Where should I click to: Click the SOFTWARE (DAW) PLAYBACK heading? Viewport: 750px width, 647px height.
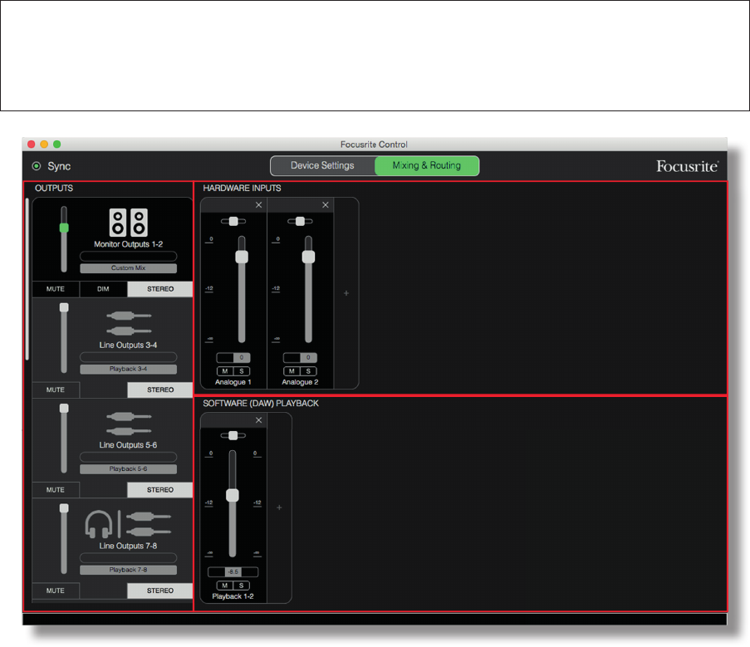click(x=261, y=403)
